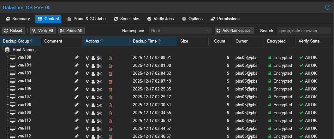Click the Add Namespace button
334x139 pixels.
coord(234,31)
